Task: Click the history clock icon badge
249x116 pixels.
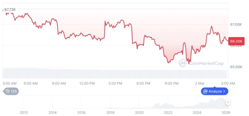Action: pos(8,91)
